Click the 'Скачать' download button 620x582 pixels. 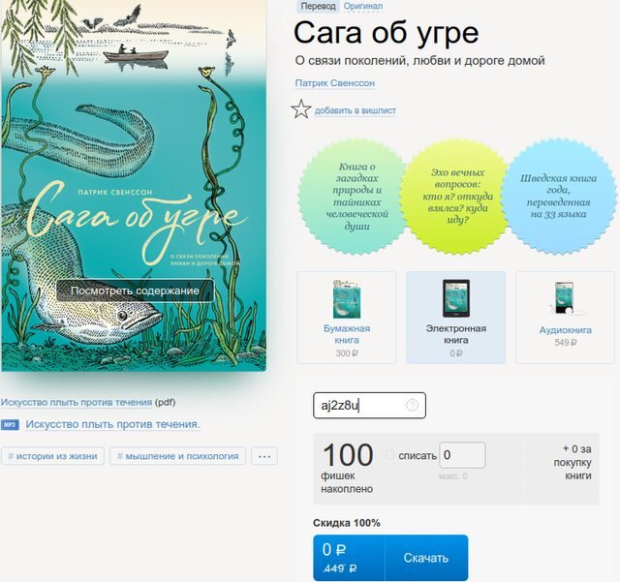click(426, 558)
